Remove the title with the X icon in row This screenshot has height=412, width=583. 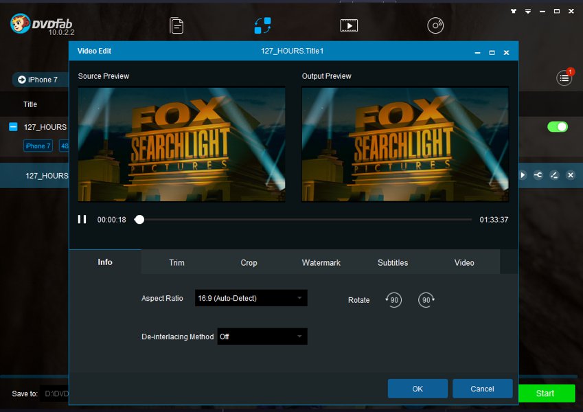click(x=571, y=175)
